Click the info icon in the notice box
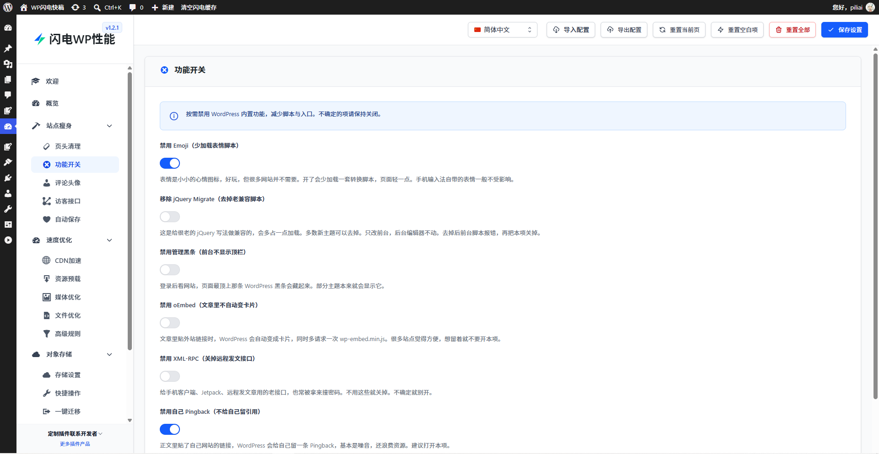The image size is (879, 454). [174, 116]
